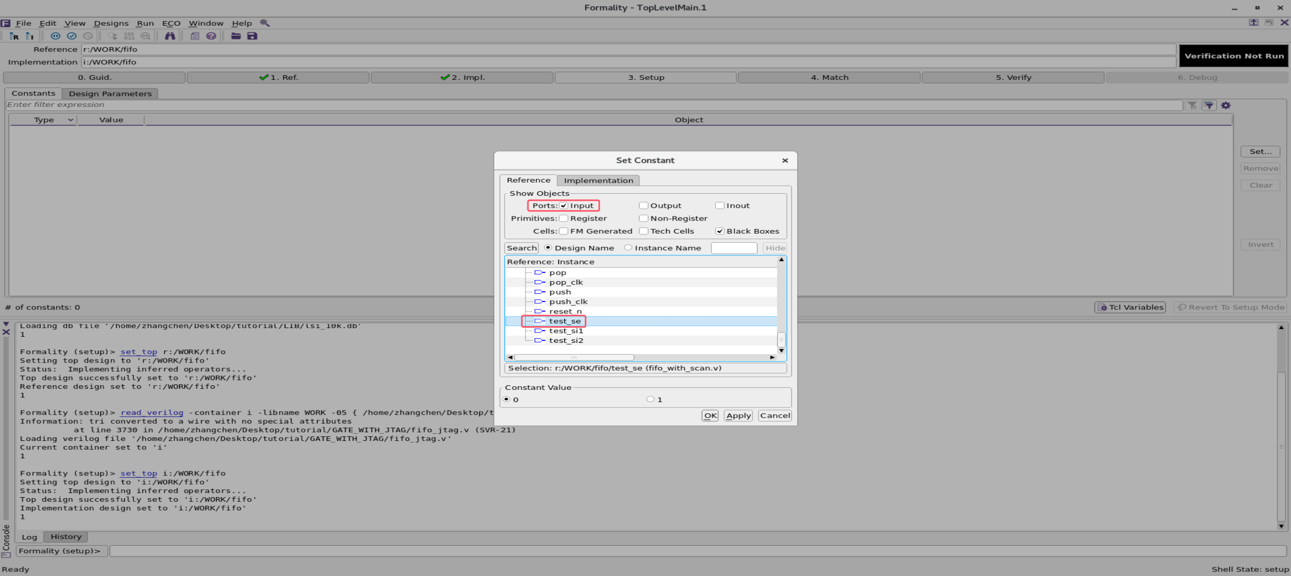Open the report viewer icon in the toolbar
Viewport: 1291px width, 576px height.
[195, 36]
